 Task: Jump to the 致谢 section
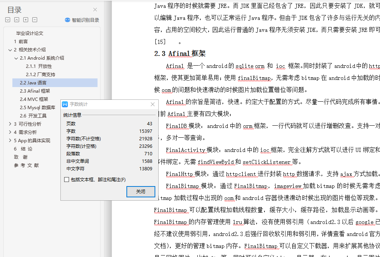[x=21, y=157]
